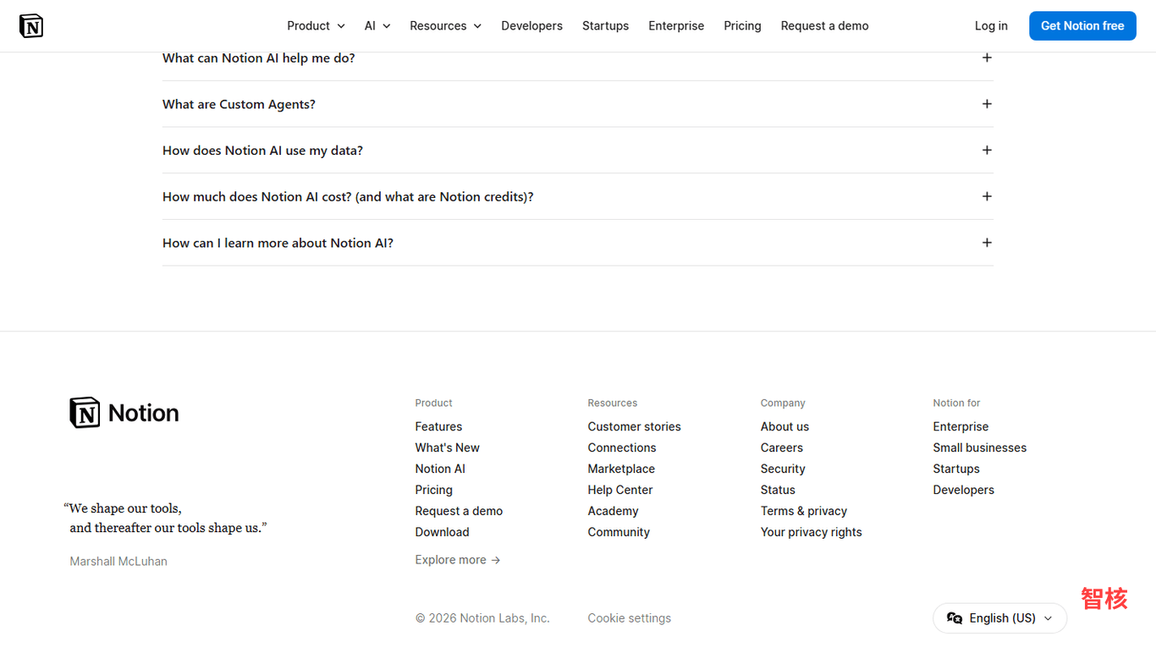Expand 'How does Notion AI use my data?'

click(x=578, y=151)
